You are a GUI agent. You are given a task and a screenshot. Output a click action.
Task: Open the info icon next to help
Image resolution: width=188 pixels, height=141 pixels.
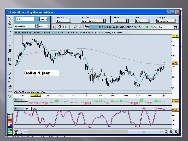pos(80,27)
